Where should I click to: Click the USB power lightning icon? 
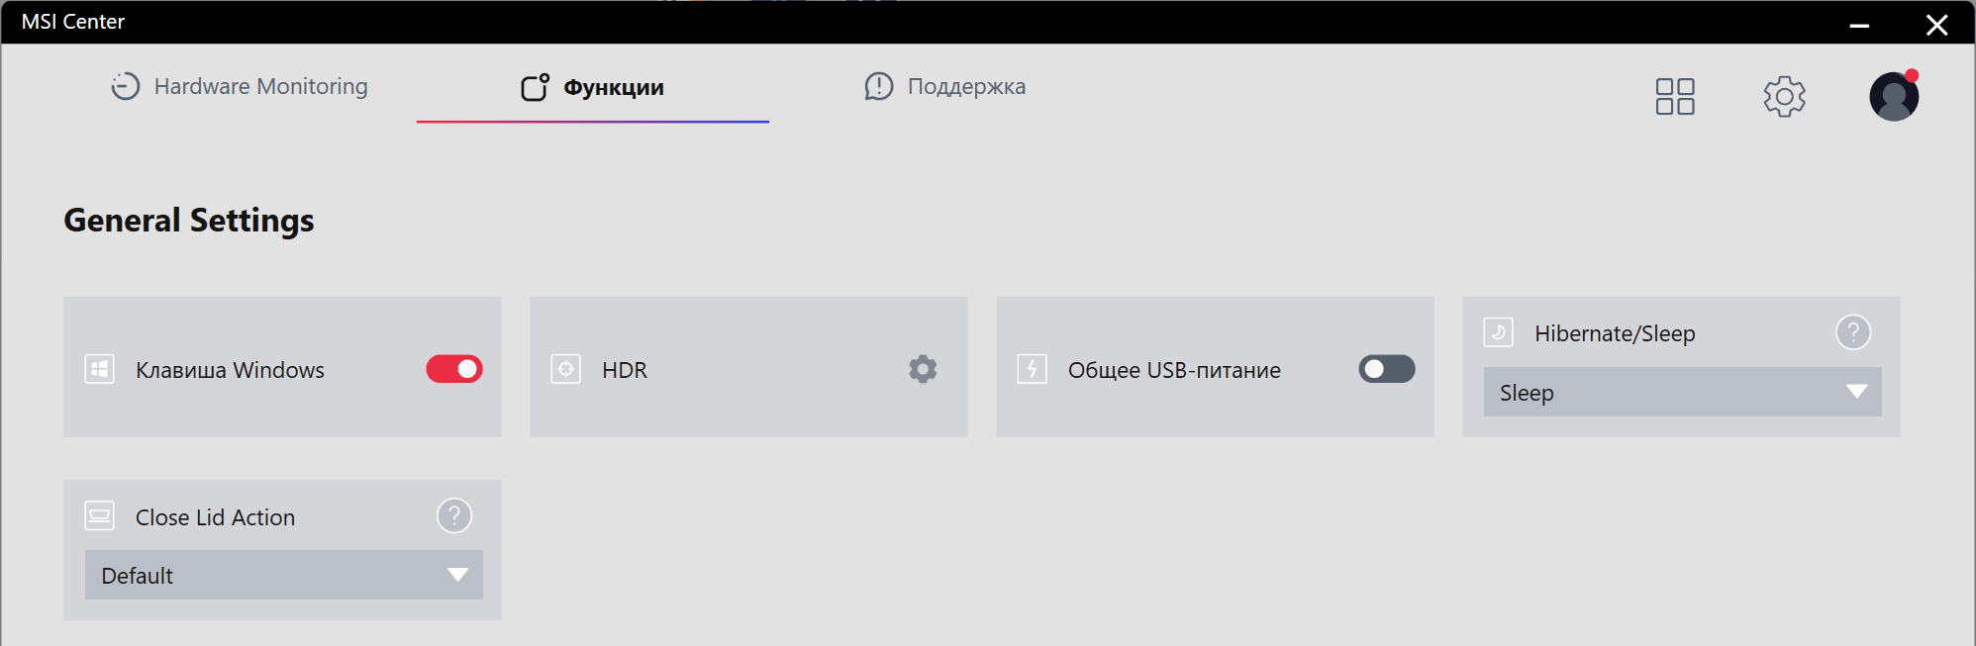[x=1032, y=369]
